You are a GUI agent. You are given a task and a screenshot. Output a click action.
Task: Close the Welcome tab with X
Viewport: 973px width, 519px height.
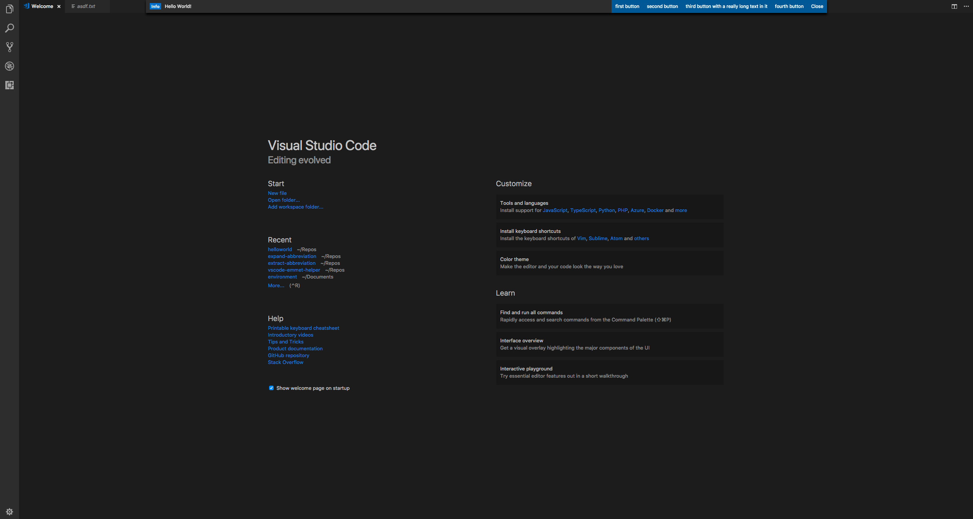coord(59,6)
